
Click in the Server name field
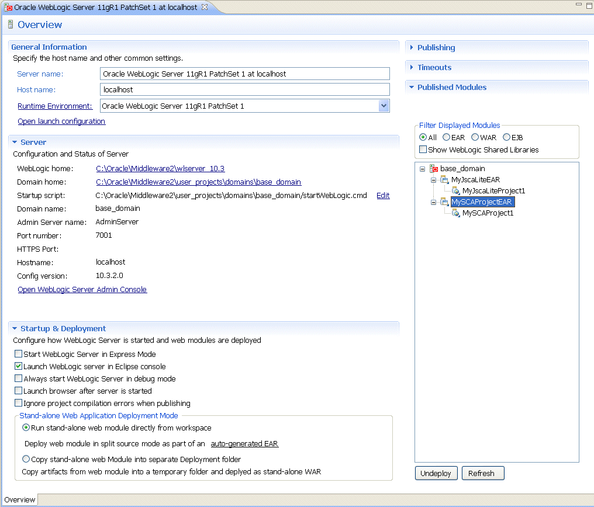click(x=245, y=74)
